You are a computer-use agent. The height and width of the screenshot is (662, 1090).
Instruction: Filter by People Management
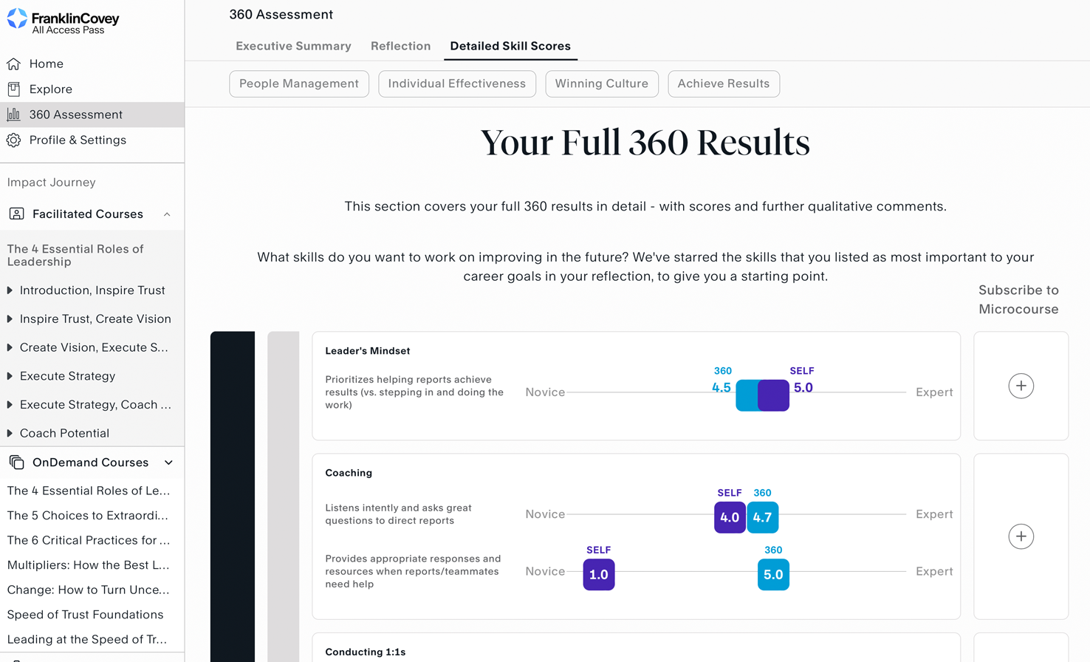(299, 83)
